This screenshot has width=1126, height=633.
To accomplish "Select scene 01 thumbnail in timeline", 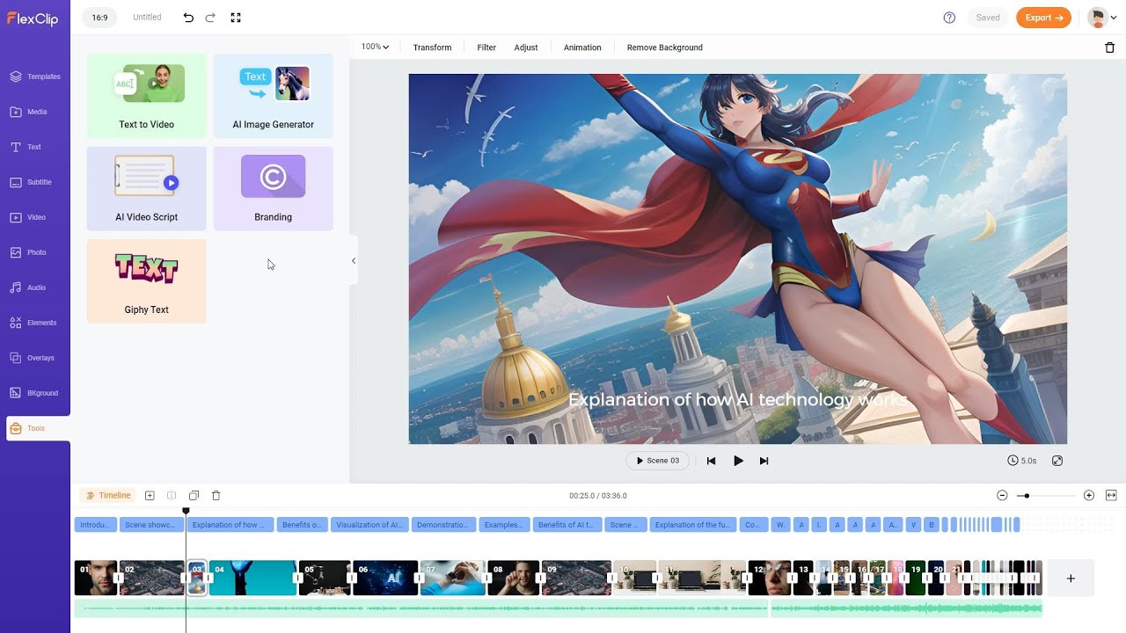I will pyautogui.click(x=96, y=578).
